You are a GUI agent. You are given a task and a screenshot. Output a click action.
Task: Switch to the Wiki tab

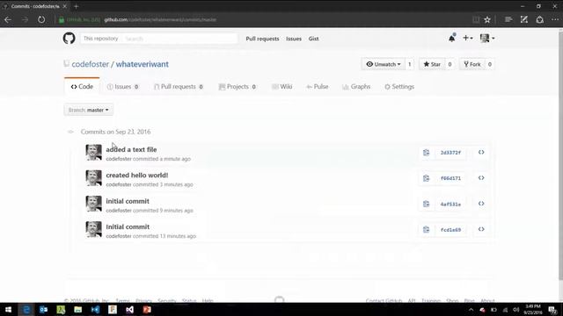click(282, 87)
